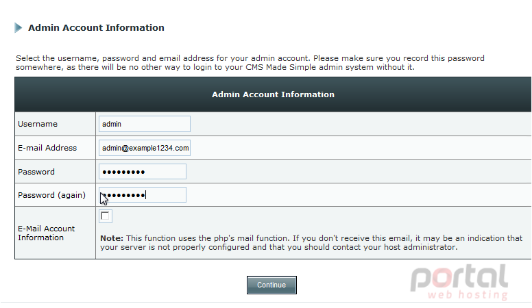The height and width of the screenshot is (308, 532).
Task: Click the dark Admin Account Information table header
Action: coord(273,94)
